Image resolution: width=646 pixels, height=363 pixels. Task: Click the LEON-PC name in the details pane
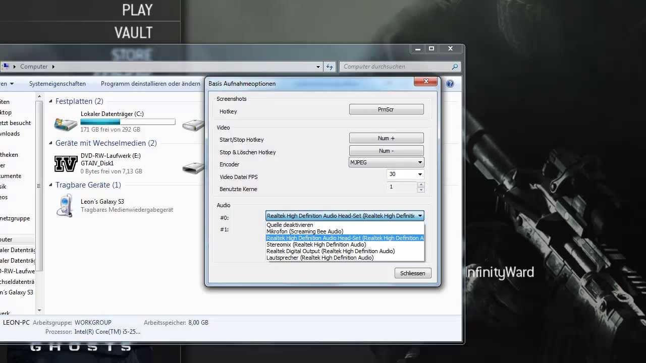tap(16, 323)
